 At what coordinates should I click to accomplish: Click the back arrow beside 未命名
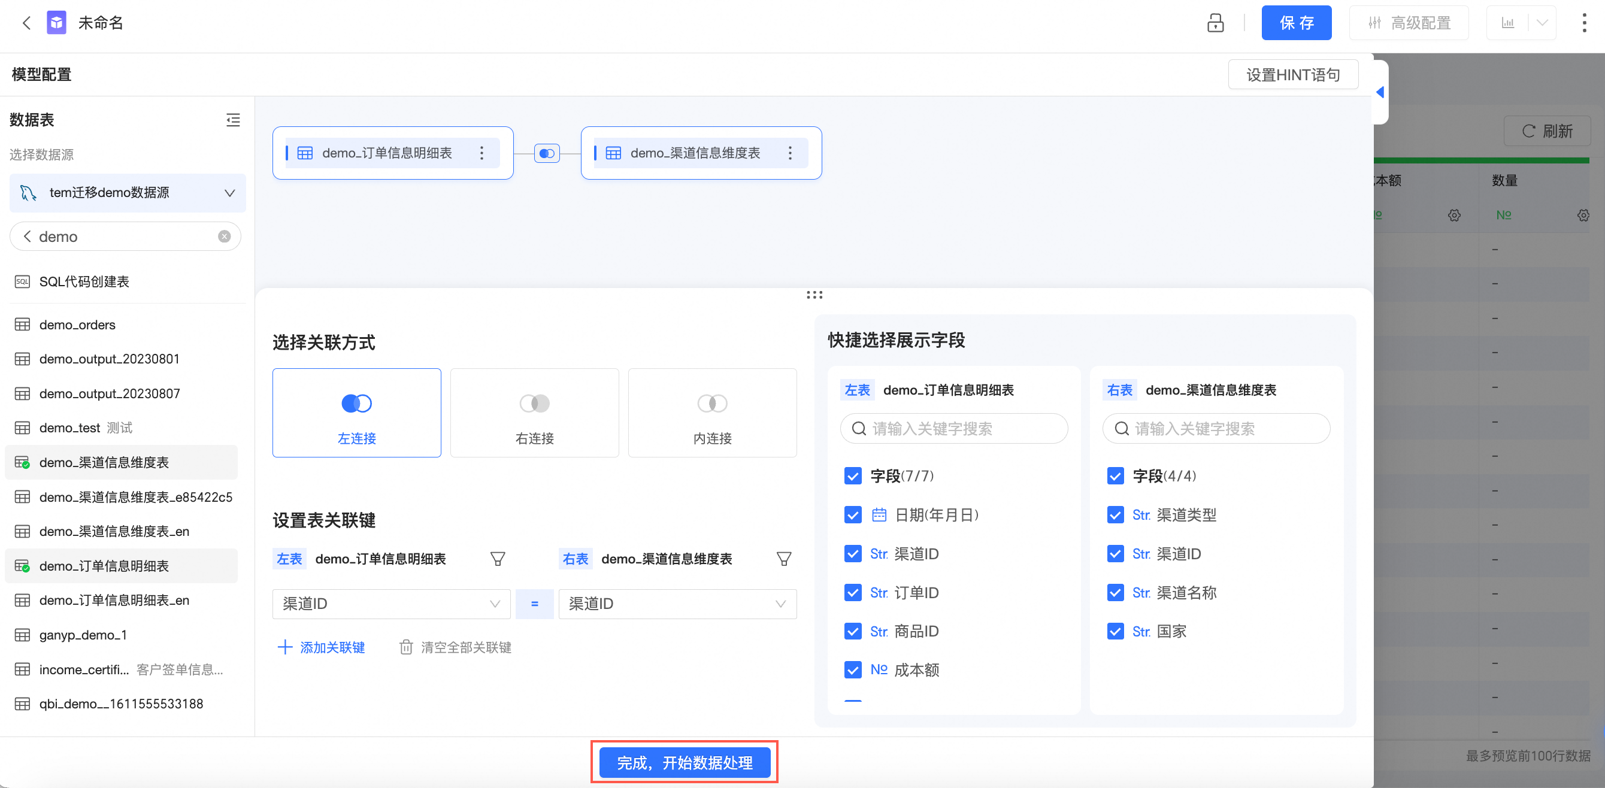click(26, 23)
